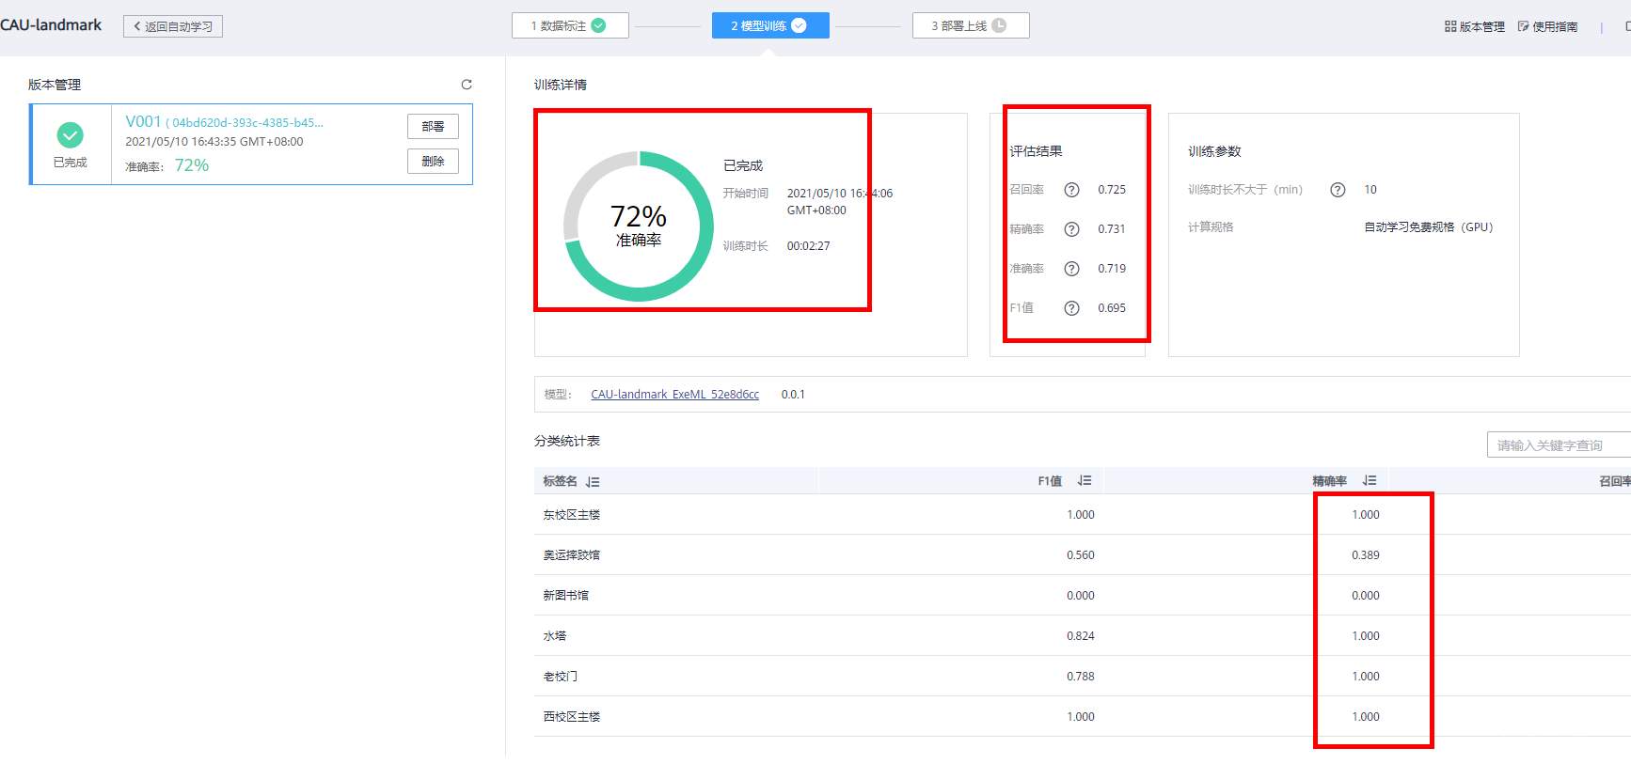The image size is (1631, 764).
Task: Sort table by 标签名 column icon
Action: click(593, 482)
